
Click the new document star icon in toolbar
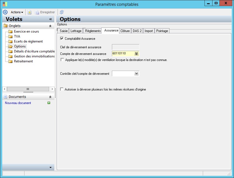click(x=29, y=12)
